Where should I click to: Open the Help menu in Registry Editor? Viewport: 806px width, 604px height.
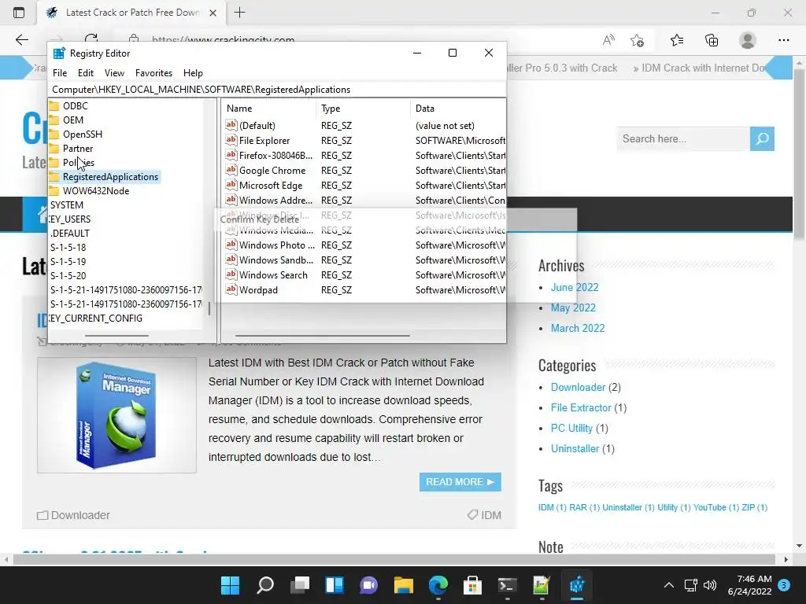pyautogui.click(x=193, y=73)
